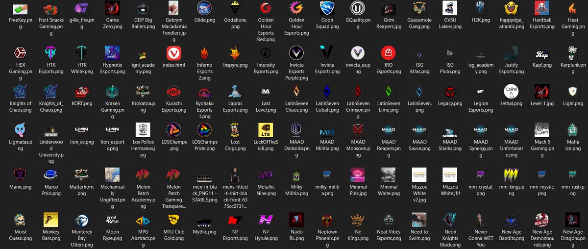
Task: Click the file name "Knights_of_Chaos.png"
Action: 51,107
